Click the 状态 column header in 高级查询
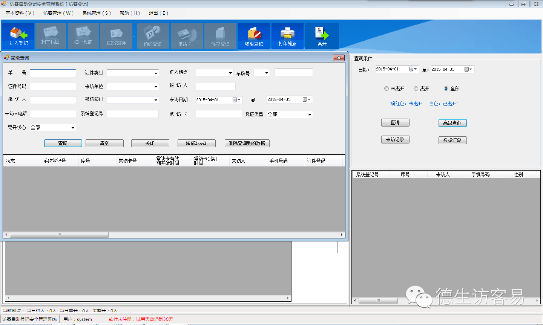Image resolution: width=543 pixels, height=325 pixels. point(22,161)
